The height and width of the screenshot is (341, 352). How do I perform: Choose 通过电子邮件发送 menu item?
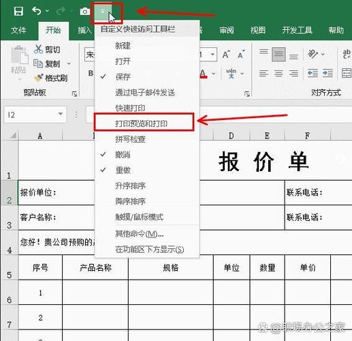(147, 92)
